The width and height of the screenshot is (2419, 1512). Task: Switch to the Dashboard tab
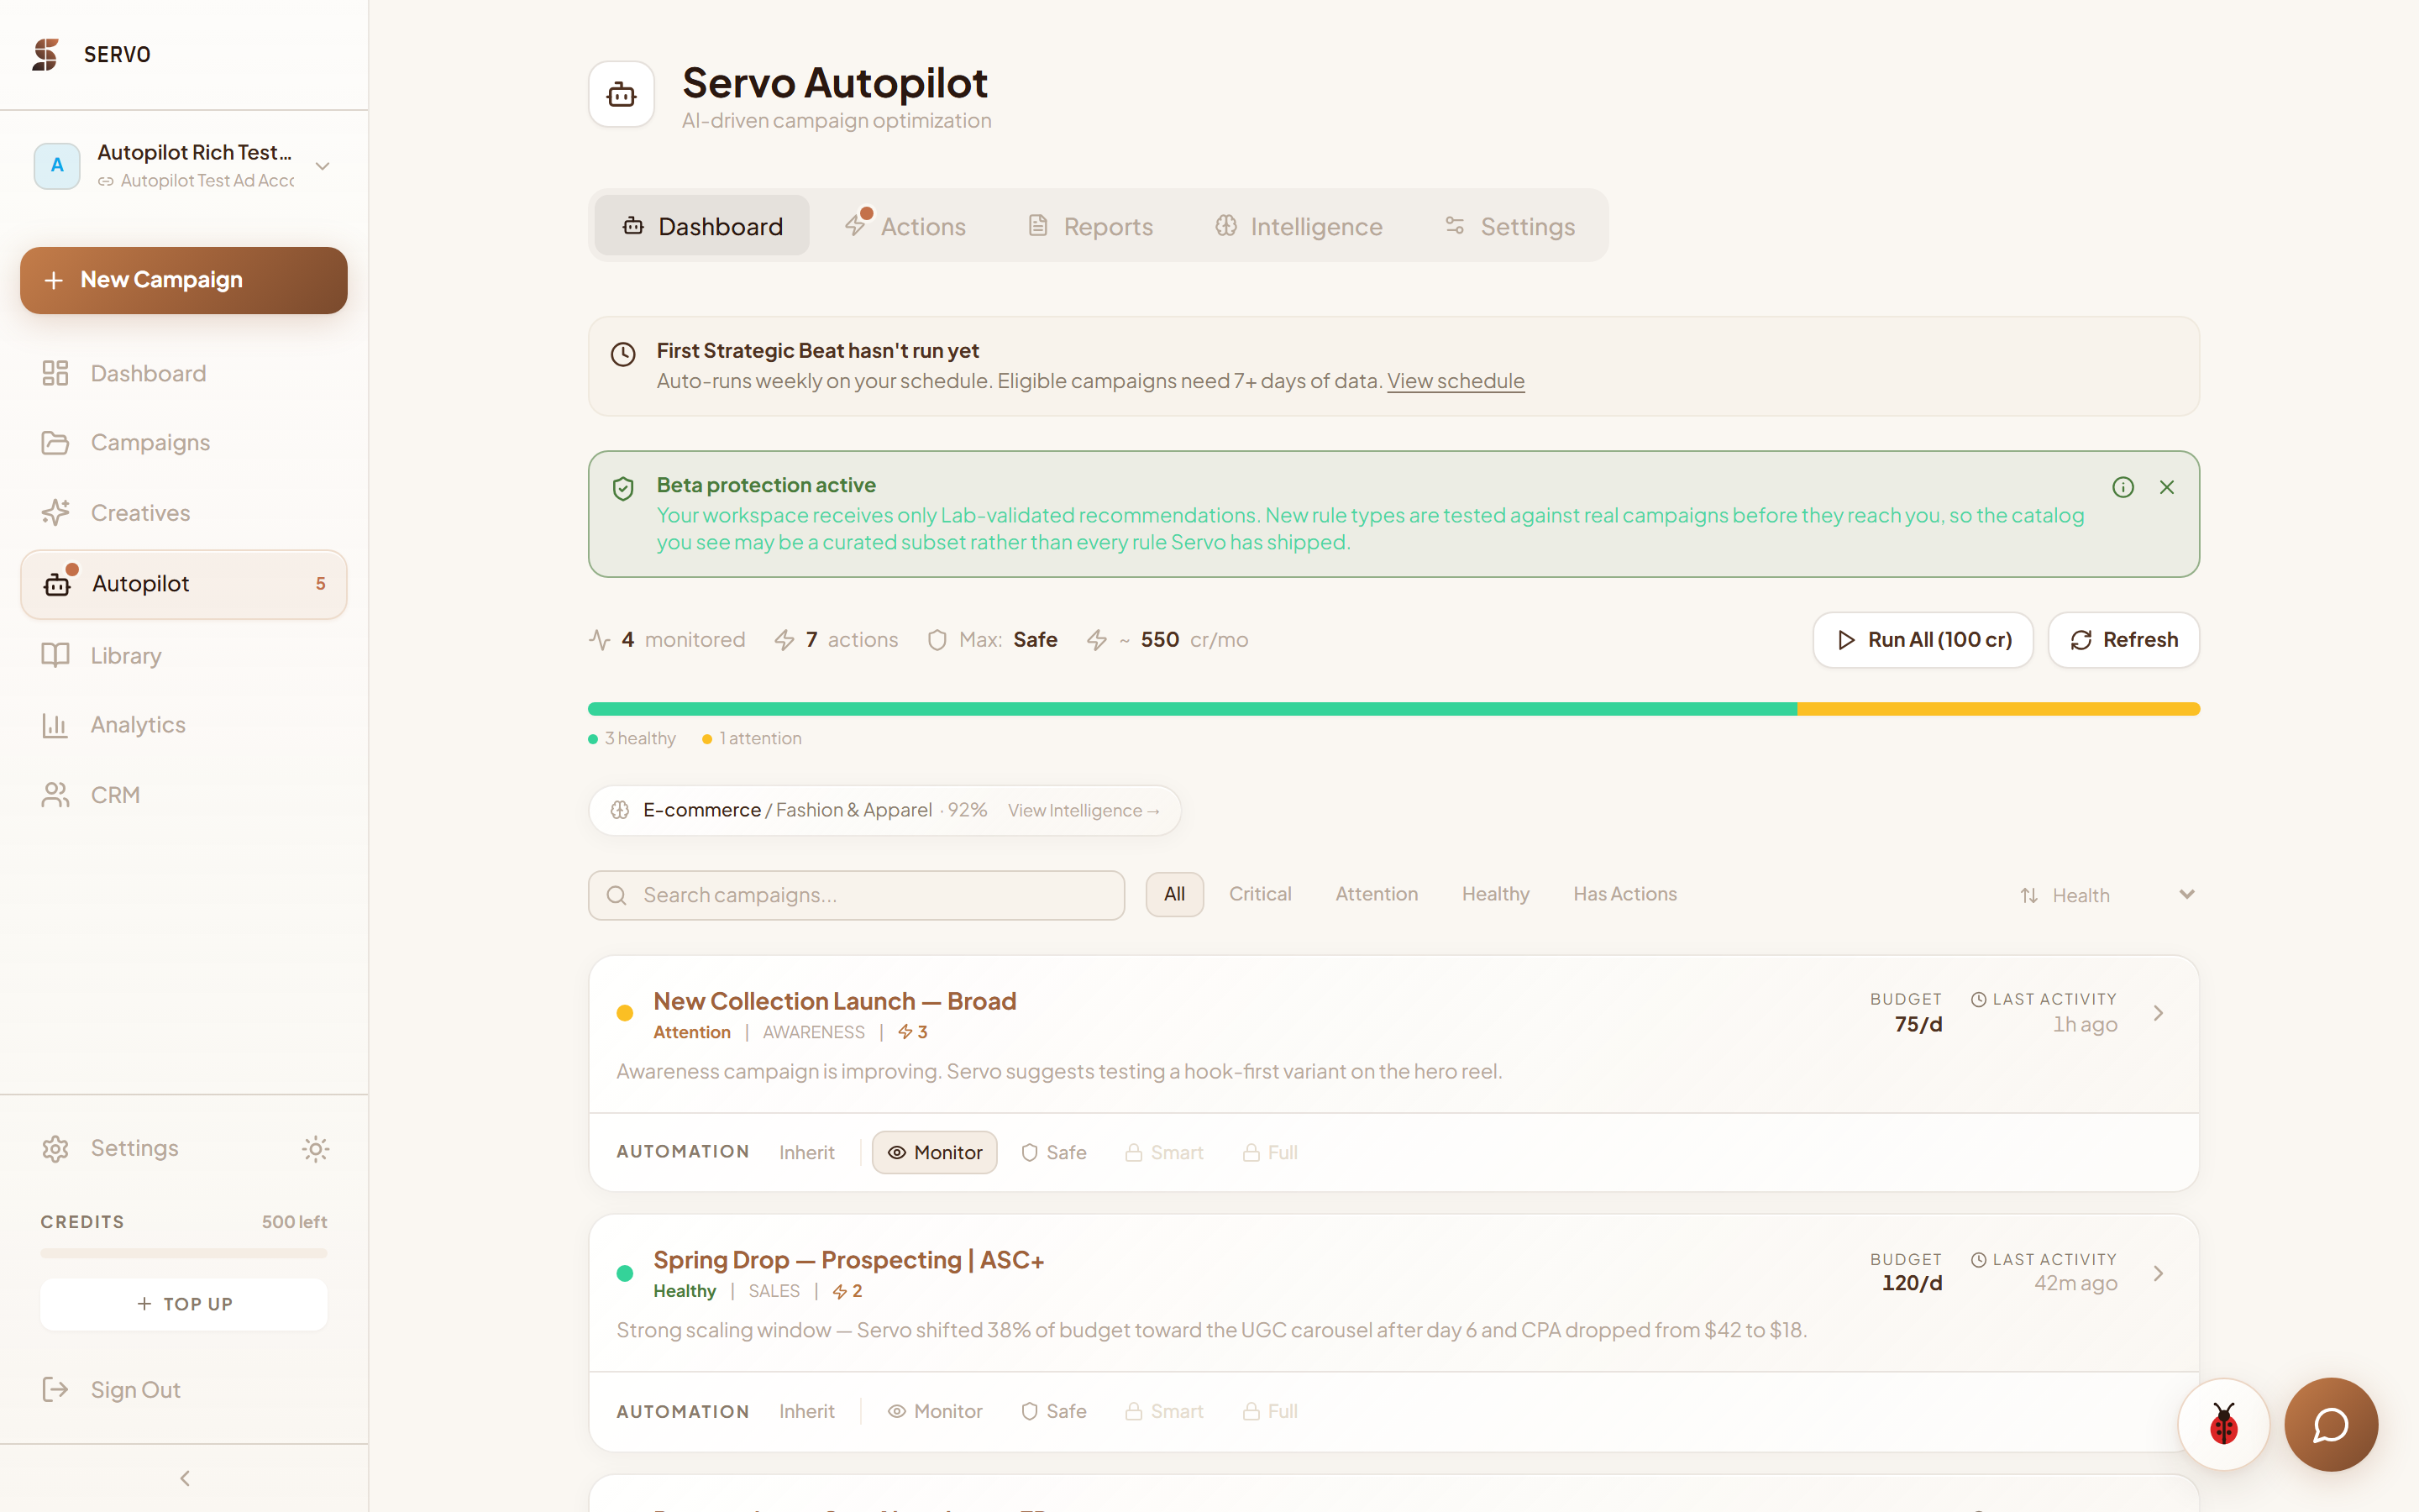701,226
